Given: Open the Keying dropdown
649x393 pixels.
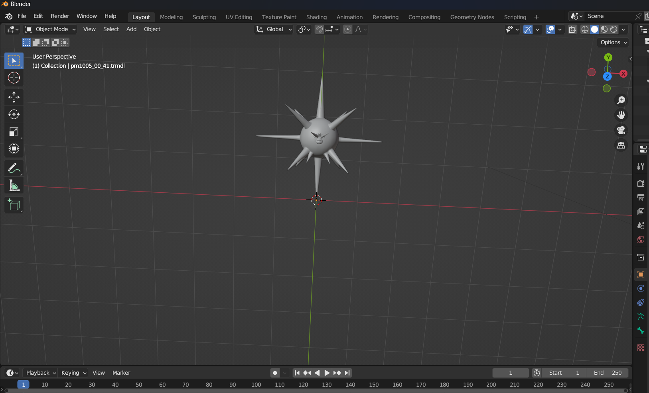Looking at the screenshot, I should tap(73, 373).
